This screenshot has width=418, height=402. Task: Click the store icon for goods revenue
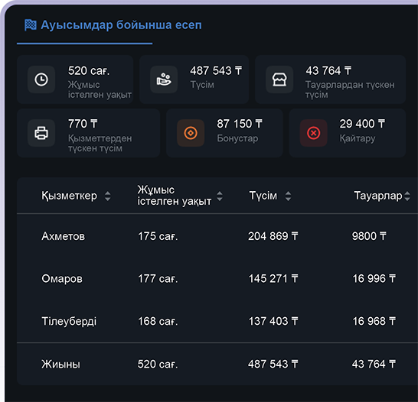pos(279,79)
